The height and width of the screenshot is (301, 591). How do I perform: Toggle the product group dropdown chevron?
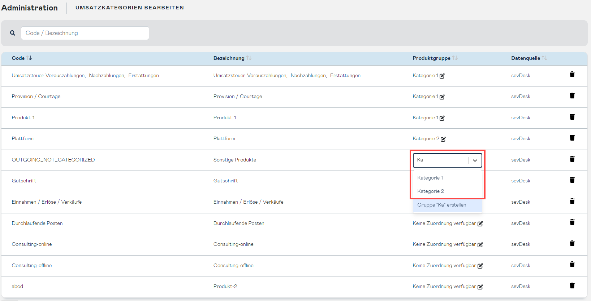click(x=475, y=160)
